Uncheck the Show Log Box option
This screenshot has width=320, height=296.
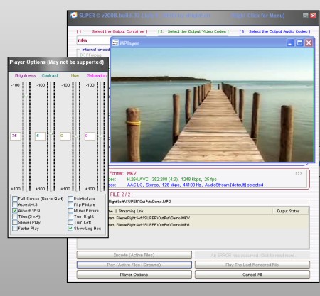(70, 229)
